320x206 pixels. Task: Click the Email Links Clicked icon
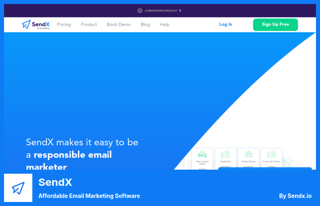tap(272, 154)
